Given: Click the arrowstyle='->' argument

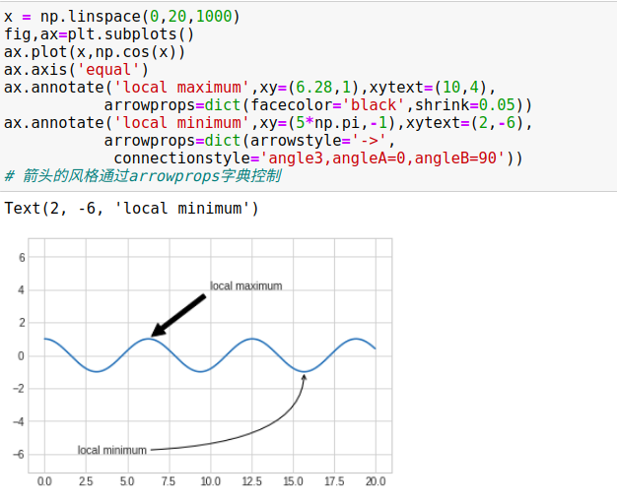Looking at the screenshot, I should (x=318, y=141).
